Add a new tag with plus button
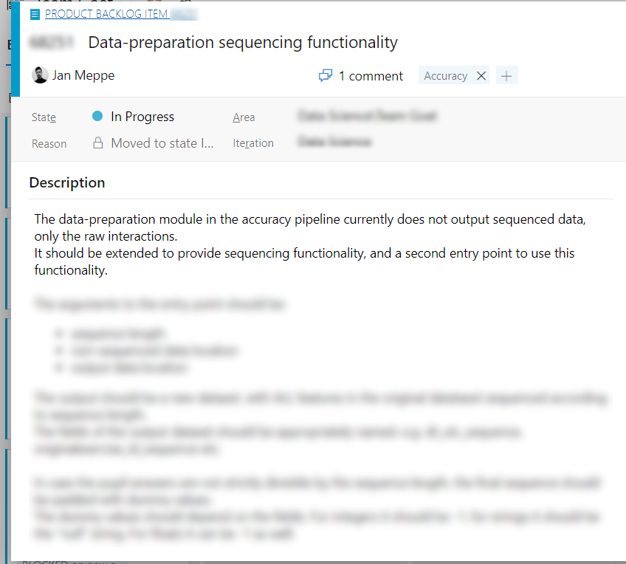Image resolution: width=626 pixels, height=564 pixels. 506,75
